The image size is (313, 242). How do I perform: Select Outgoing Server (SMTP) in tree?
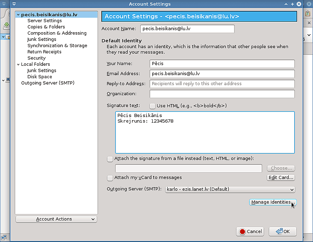(x=48, y=83)
